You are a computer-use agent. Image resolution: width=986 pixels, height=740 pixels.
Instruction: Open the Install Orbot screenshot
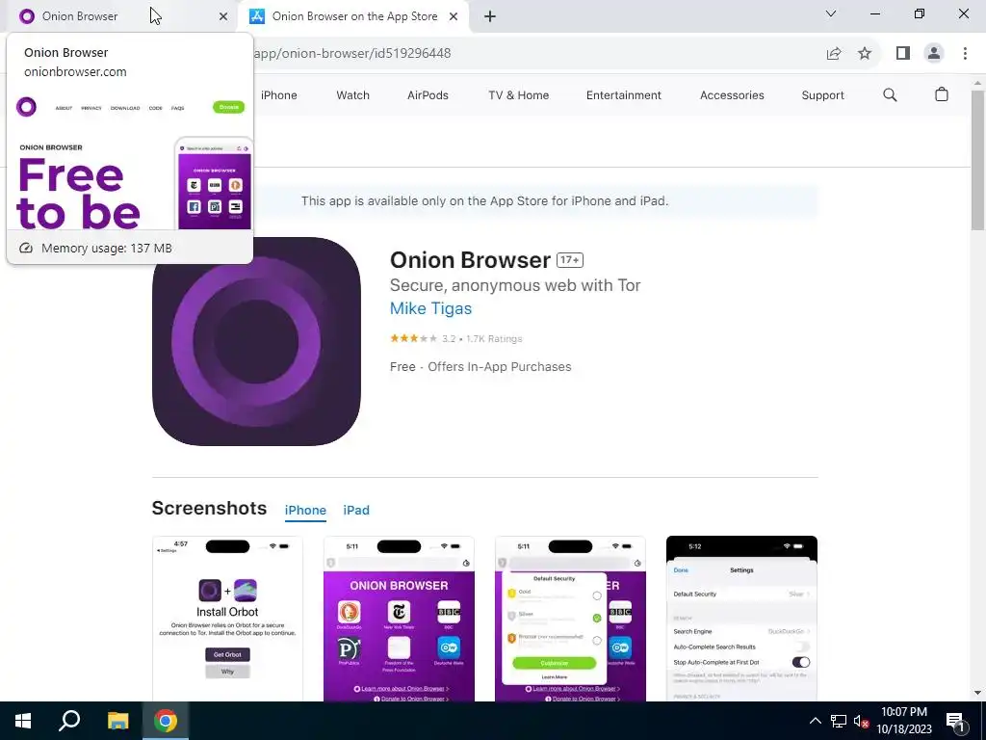pos(227,619)
